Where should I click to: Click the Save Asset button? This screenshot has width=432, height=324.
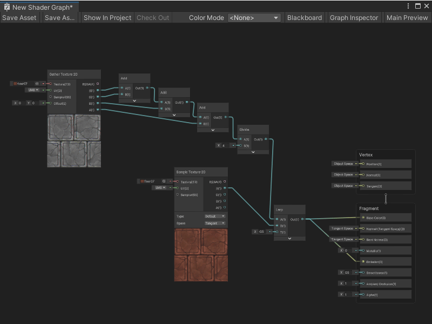19,18
